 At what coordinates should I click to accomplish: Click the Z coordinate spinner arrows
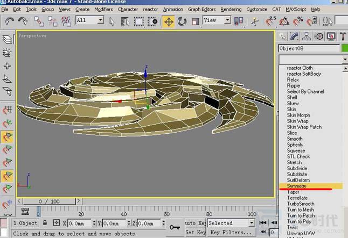(x=163, y=223)
